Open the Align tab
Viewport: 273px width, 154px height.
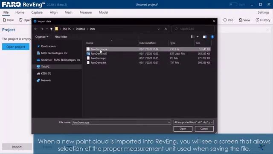53,12
